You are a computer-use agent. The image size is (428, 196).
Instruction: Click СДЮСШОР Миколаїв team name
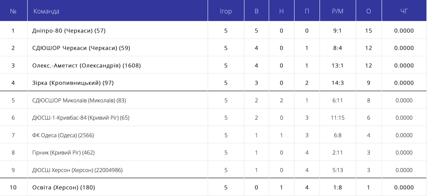tap(79, 100)
